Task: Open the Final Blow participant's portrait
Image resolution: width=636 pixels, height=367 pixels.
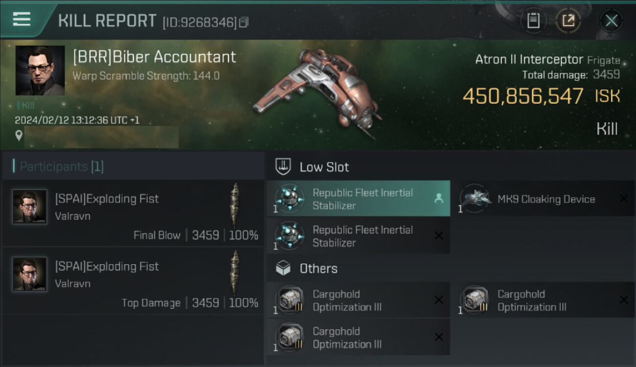Action: 30,207
